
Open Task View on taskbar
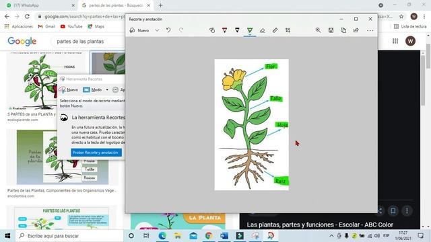click(x=146, y=236)
